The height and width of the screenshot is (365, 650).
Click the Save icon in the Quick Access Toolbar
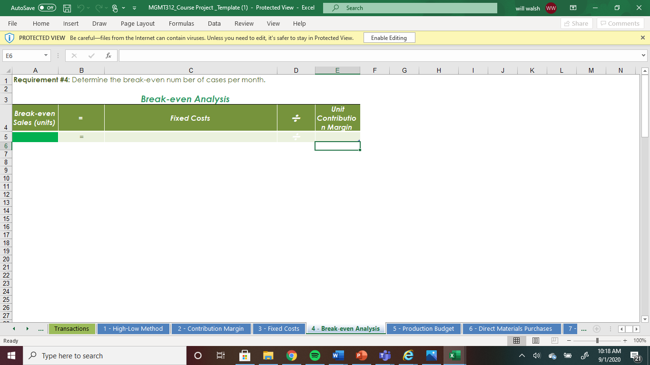[67, 8]
